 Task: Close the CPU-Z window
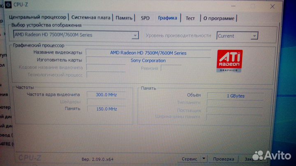272,7
